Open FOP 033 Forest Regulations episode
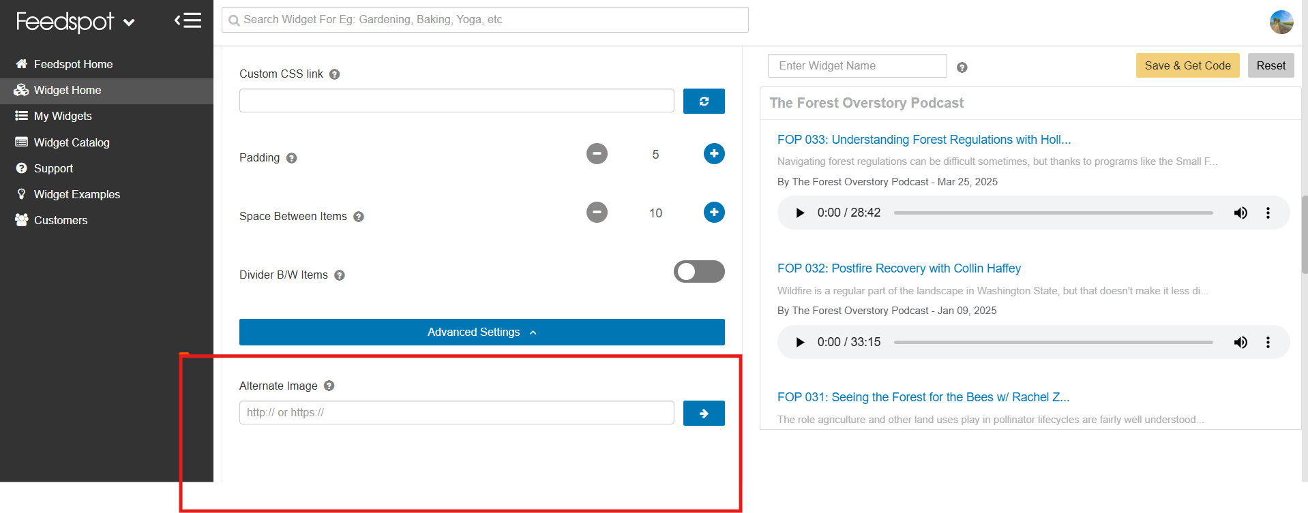The width and height of the screenshot is (1308, 513). (924, 140)
